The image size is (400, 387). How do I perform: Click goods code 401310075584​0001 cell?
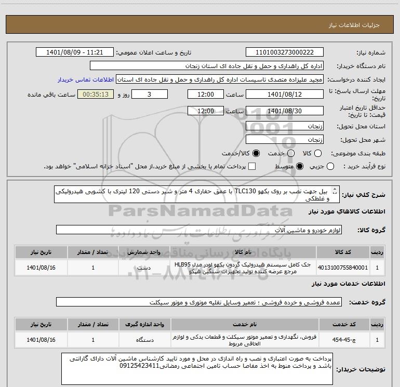(x=343, y=268)
